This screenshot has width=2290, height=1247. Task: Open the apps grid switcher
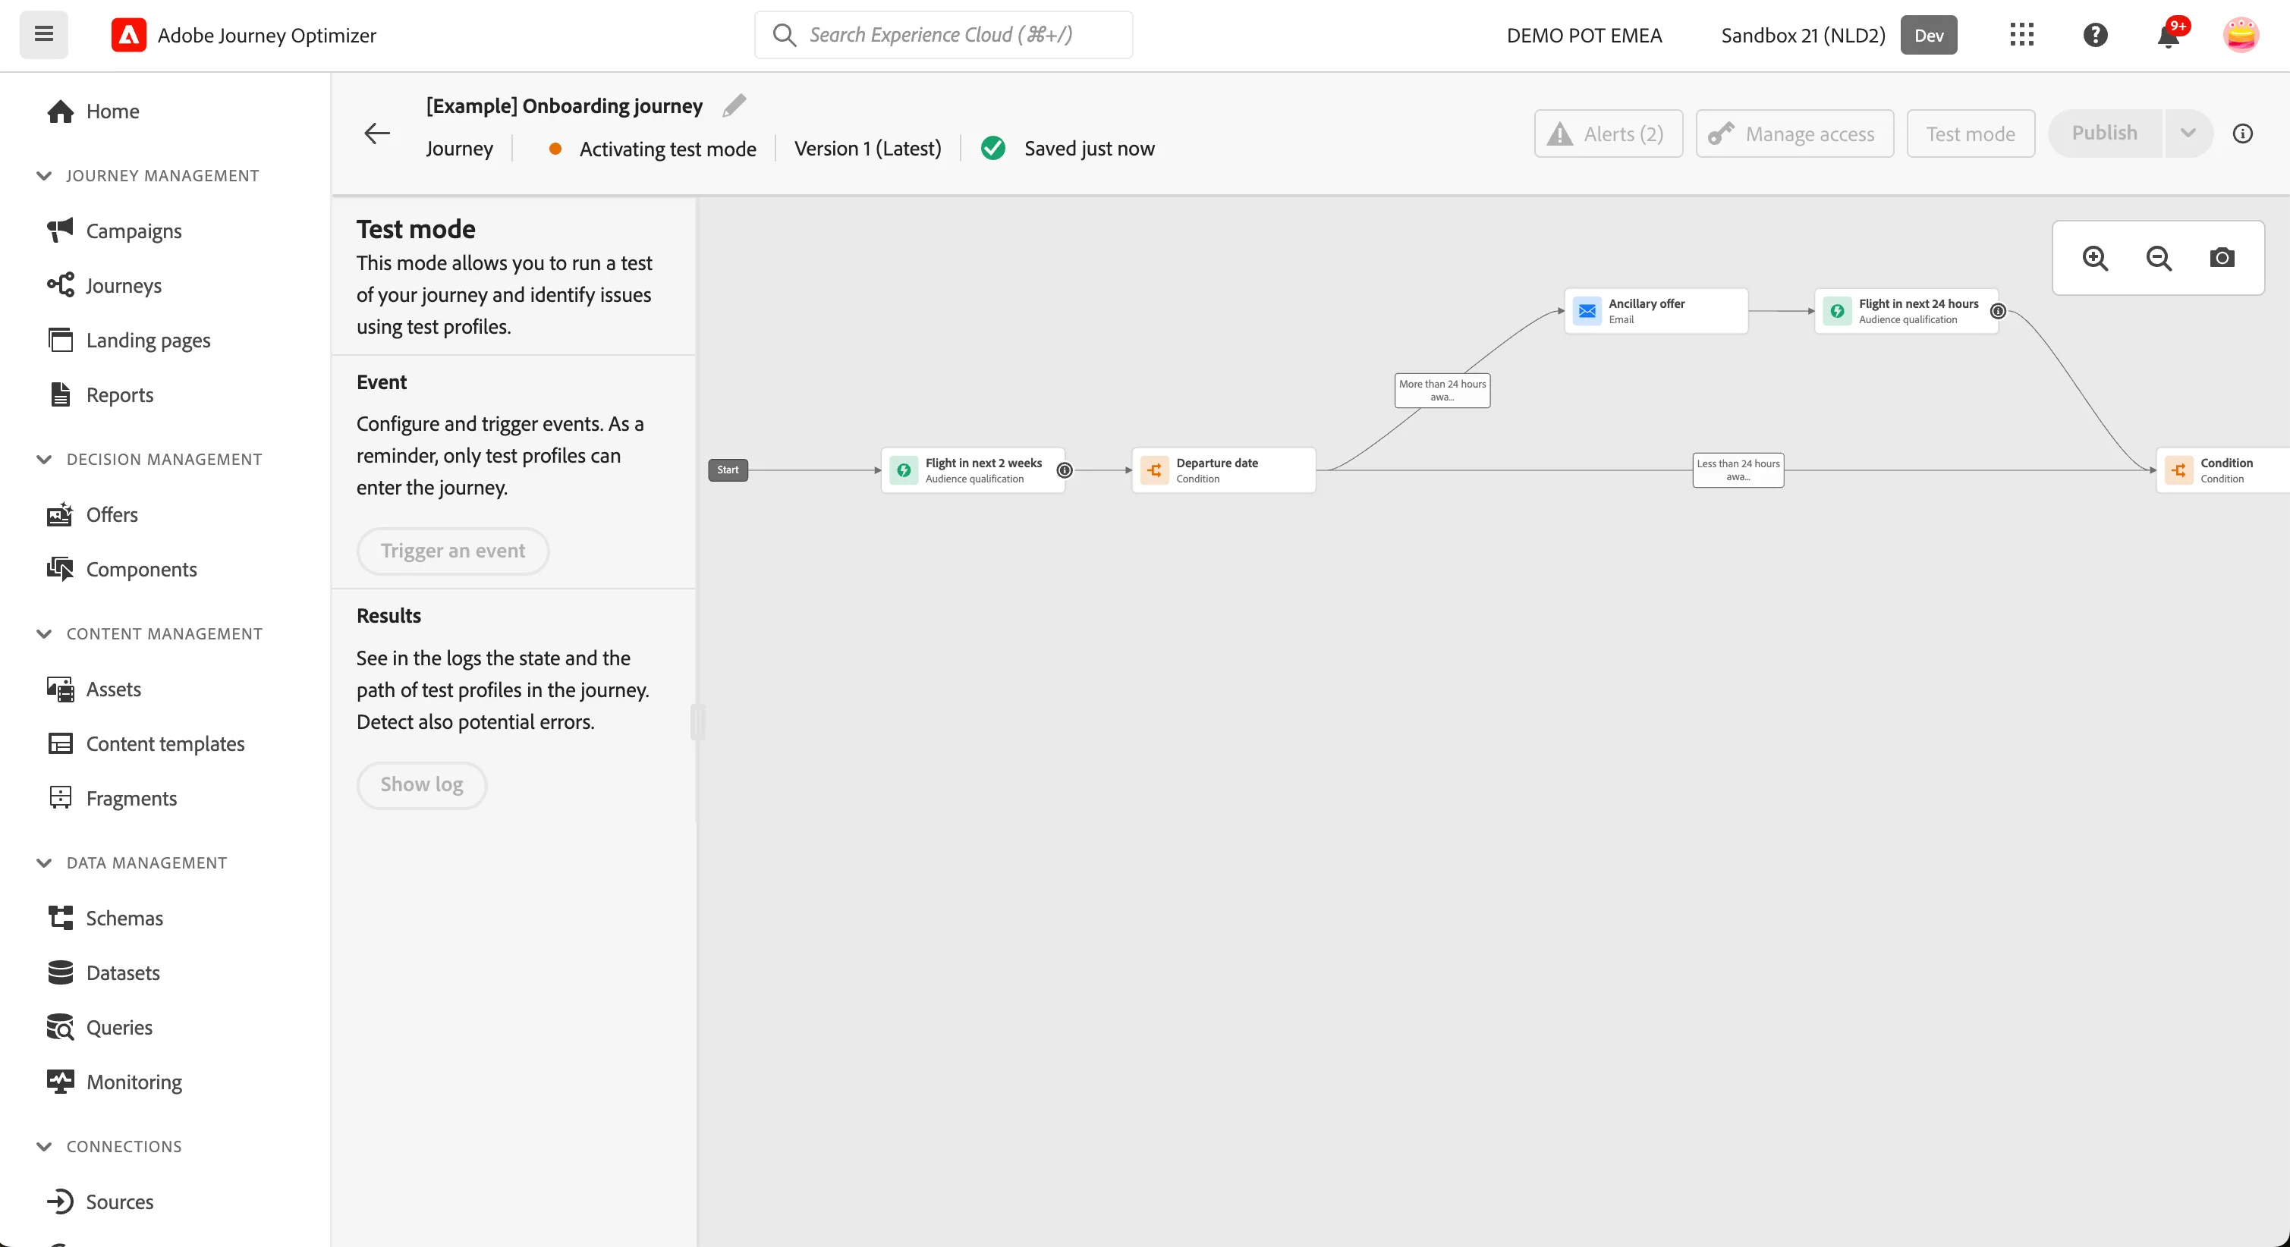[2021, 35]
